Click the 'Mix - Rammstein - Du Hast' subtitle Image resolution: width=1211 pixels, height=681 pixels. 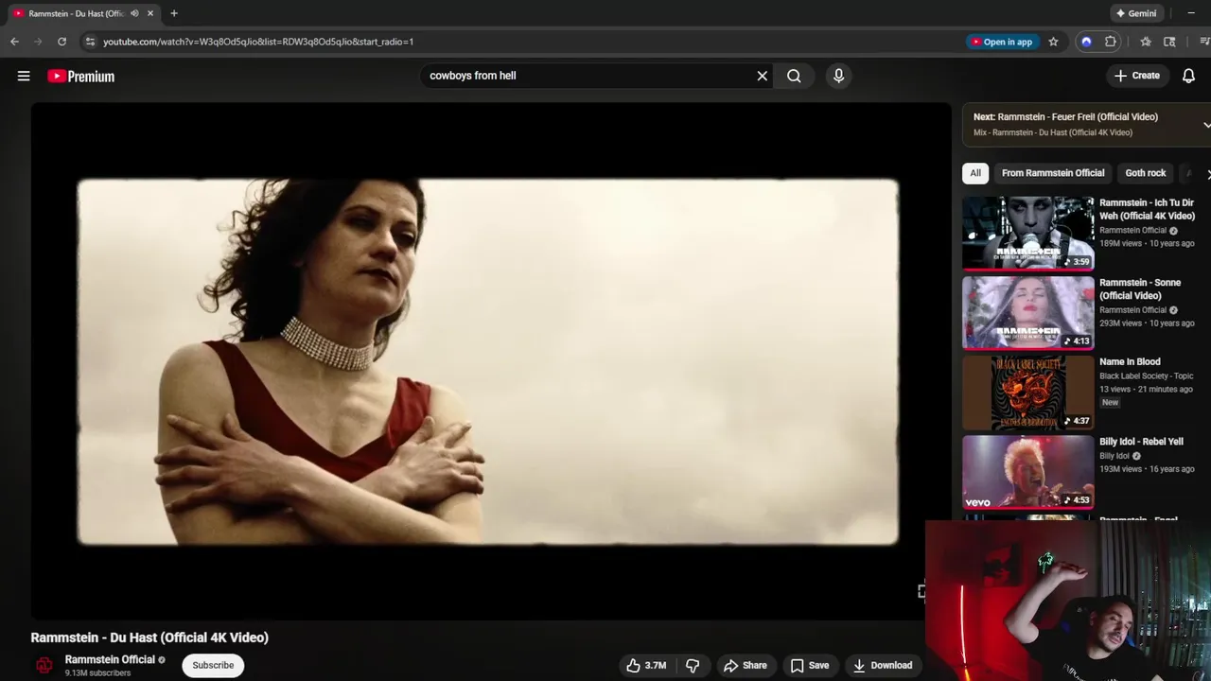1053,132
